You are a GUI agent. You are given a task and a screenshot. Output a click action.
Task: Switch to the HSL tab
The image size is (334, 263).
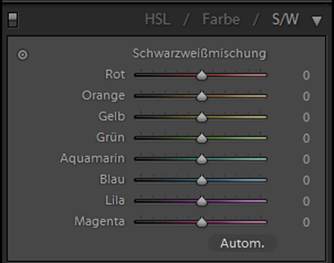click(158, 20)
